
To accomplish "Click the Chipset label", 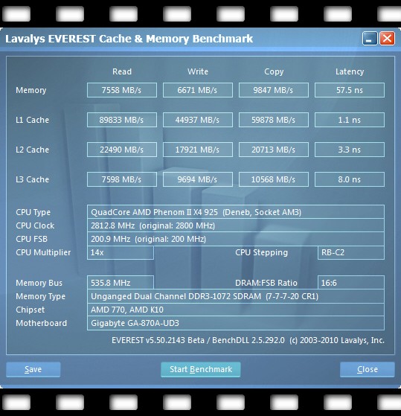I will tap(31, 310).
